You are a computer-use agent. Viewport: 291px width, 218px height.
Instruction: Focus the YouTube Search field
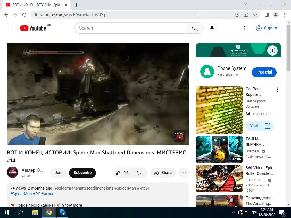point(130,28)
